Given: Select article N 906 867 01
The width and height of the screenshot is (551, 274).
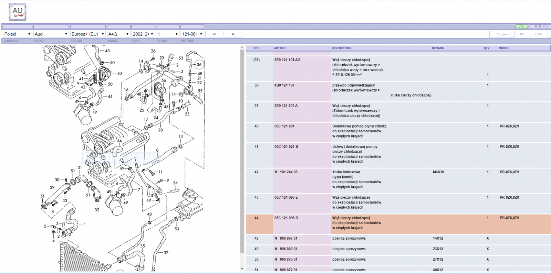Looking at the screenshot, I should tap(286, 238).
